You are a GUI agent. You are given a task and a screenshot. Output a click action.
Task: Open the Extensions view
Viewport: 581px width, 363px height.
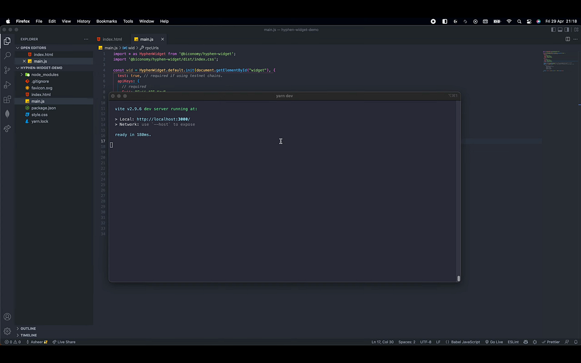7,99
